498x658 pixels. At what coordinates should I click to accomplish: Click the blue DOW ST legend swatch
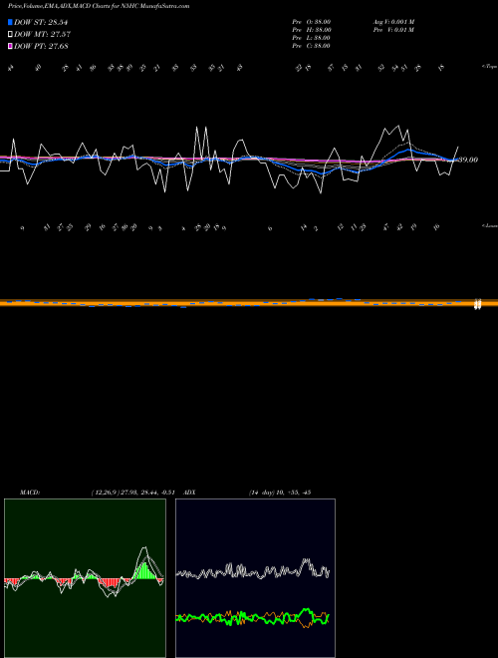click(11, 22)
